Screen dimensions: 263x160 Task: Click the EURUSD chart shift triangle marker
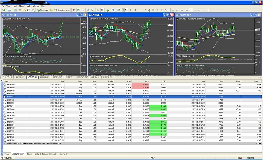point(65,18)
